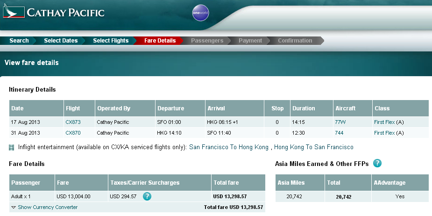Click the 'Itinerary Details' heading
The width and height of the screenshot is (432, 216).
coord(32,89)
